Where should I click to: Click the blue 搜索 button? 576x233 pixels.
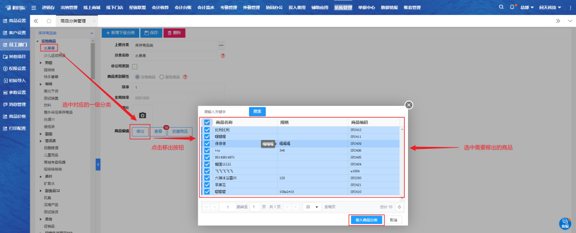[x=257, y=112]
